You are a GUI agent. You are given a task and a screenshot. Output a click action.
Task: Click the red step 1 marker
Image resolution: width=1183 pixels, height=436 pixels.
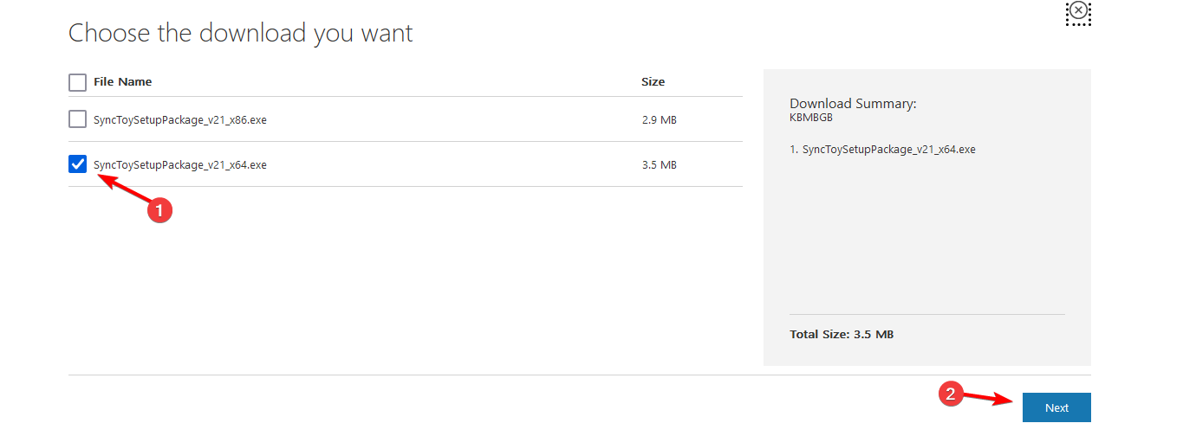point(159,208)
